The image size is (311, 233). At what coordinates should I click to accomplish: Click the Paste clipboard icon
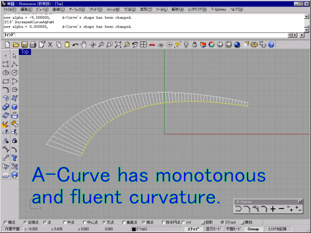pyautogui.click(x=67, y=45)
